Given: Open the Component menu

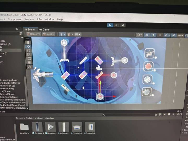Looking at the screenshot, I should [15, 19].
